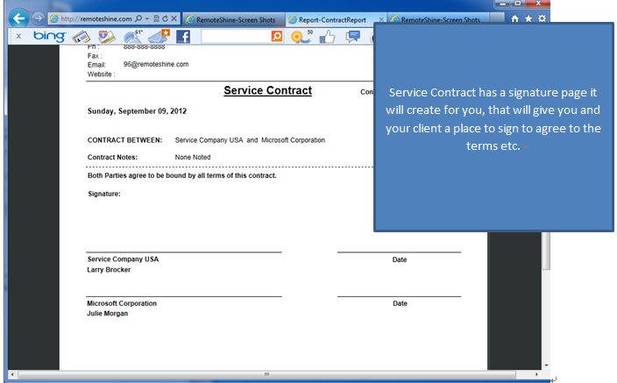
Task: Open the Bing Rewards medal icon
Action: 301,37
